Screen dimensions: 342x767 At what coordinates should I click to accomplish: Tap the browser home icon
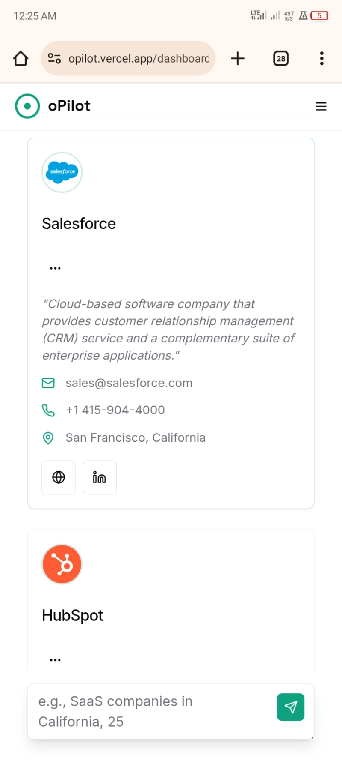coord(21,59)
